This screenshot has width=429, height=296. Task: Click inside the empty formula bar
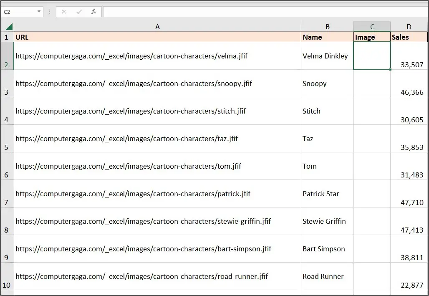(209, 11)
